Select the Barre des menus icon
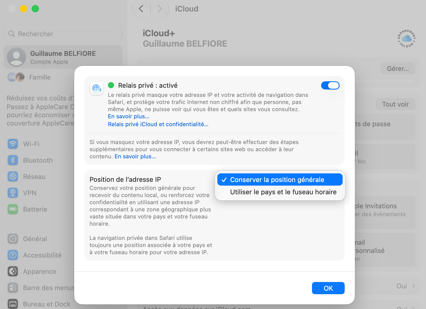The image size is (426, 309). [x=13, y=288]
